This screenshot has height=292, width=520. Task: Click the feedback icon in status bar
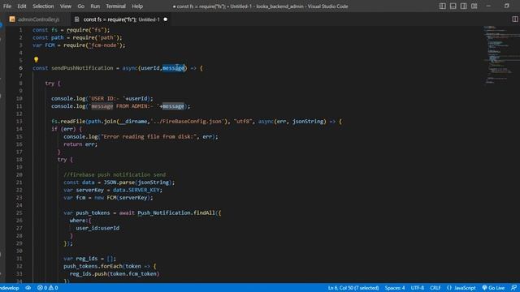point(513,288)
